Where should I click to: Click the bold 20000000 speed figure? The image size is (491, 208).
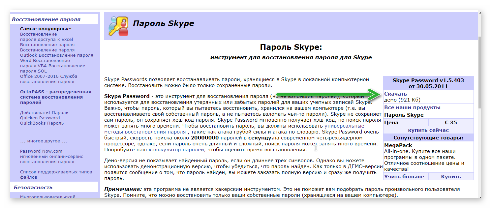point(205,137)
